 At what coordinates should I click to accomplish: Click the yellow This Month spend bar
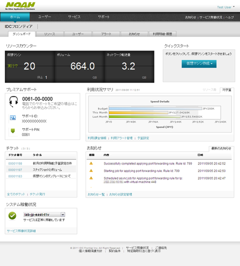(138, 112)
